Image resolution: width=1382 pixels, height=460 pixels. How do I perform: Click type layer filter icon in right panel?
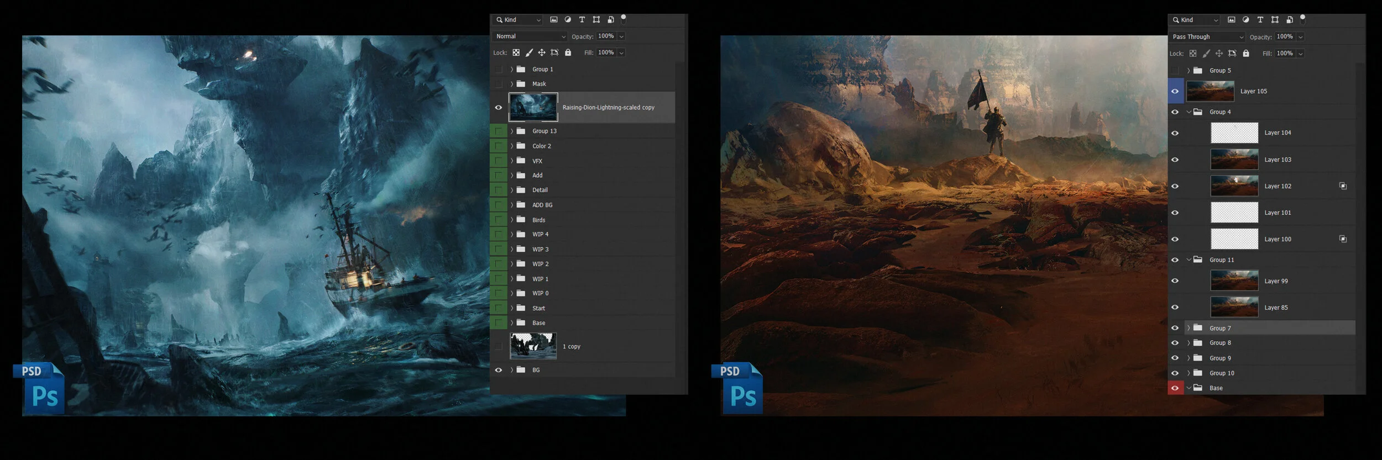click(x=1260, y=20)
